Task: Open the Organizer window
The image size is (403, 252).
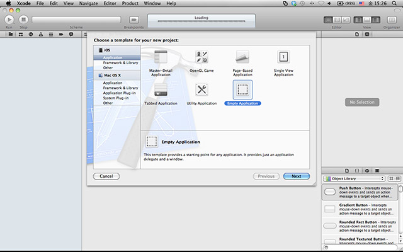Action: pyautogui.click(x=392, y=20)
